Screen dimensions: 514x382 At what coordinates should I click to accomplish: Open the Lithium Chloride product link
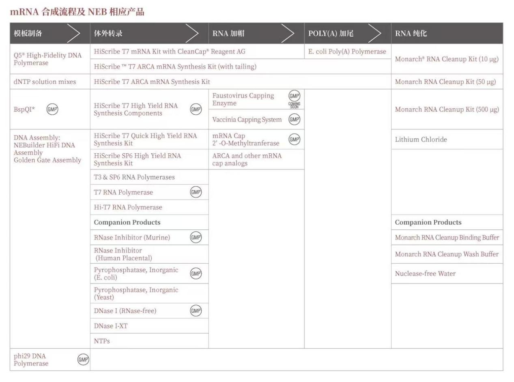pos(421,139)
